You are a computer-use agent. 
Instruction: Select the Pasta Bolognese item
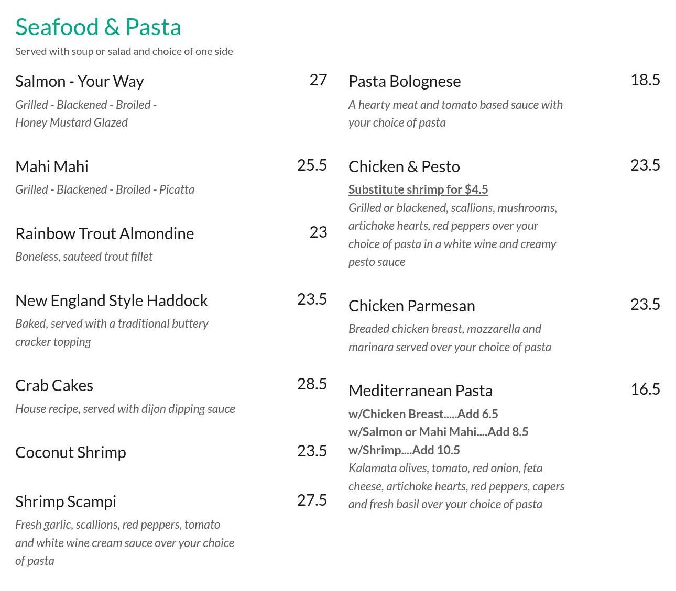tap(405, 81)
